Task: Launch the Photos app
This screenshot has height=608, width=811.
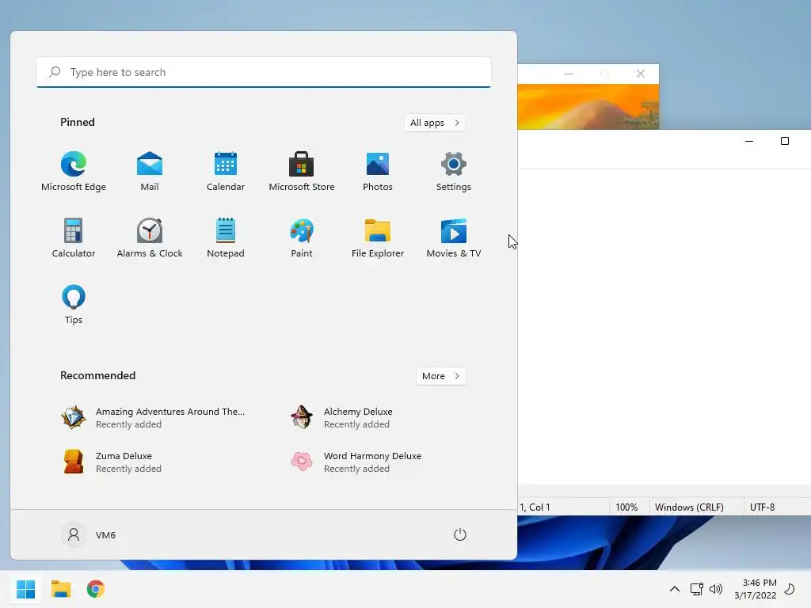Action: click(378, 172)
